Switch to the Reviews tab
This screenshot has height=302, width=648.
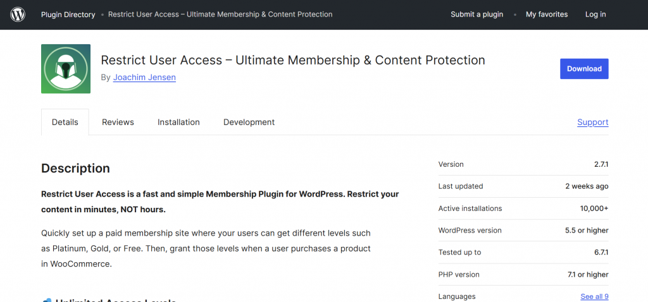coord(118,122)
